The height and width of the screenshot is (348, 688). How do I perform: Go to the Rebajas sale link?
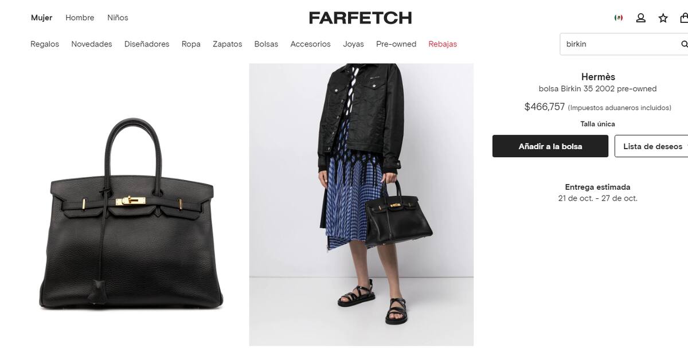tap(443, 44)
